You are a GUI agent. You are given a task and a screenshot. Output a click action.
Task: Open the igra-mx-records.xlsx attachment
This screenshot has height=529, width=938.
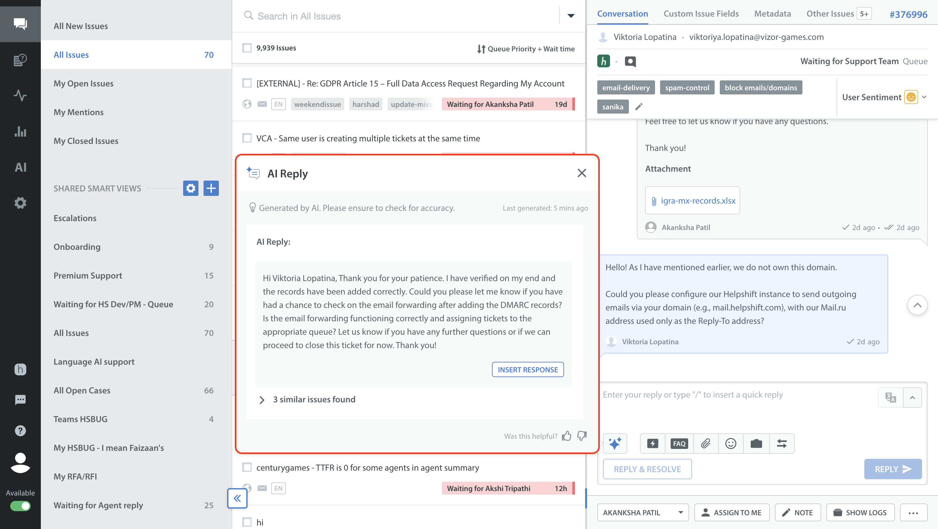pos(698,201)
